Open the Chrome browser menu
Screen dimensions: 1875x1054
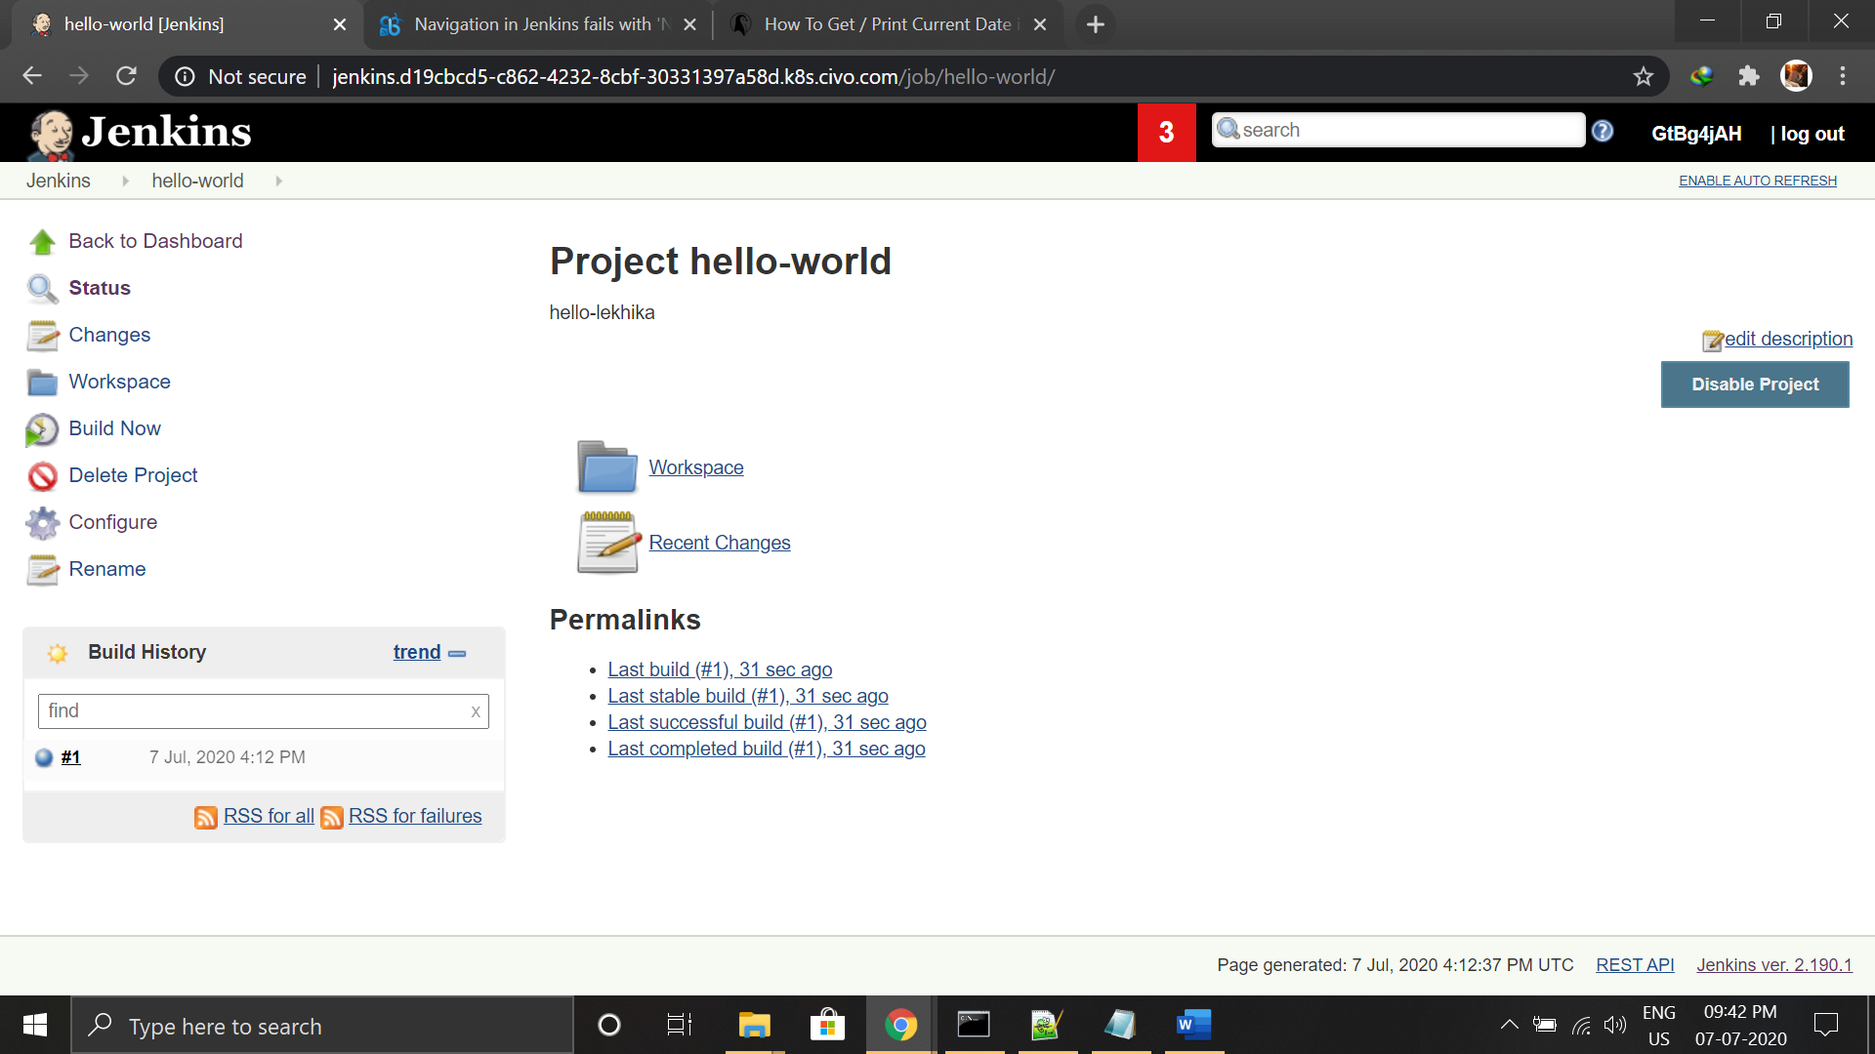pyautogui.click(x=1843, y=76)
